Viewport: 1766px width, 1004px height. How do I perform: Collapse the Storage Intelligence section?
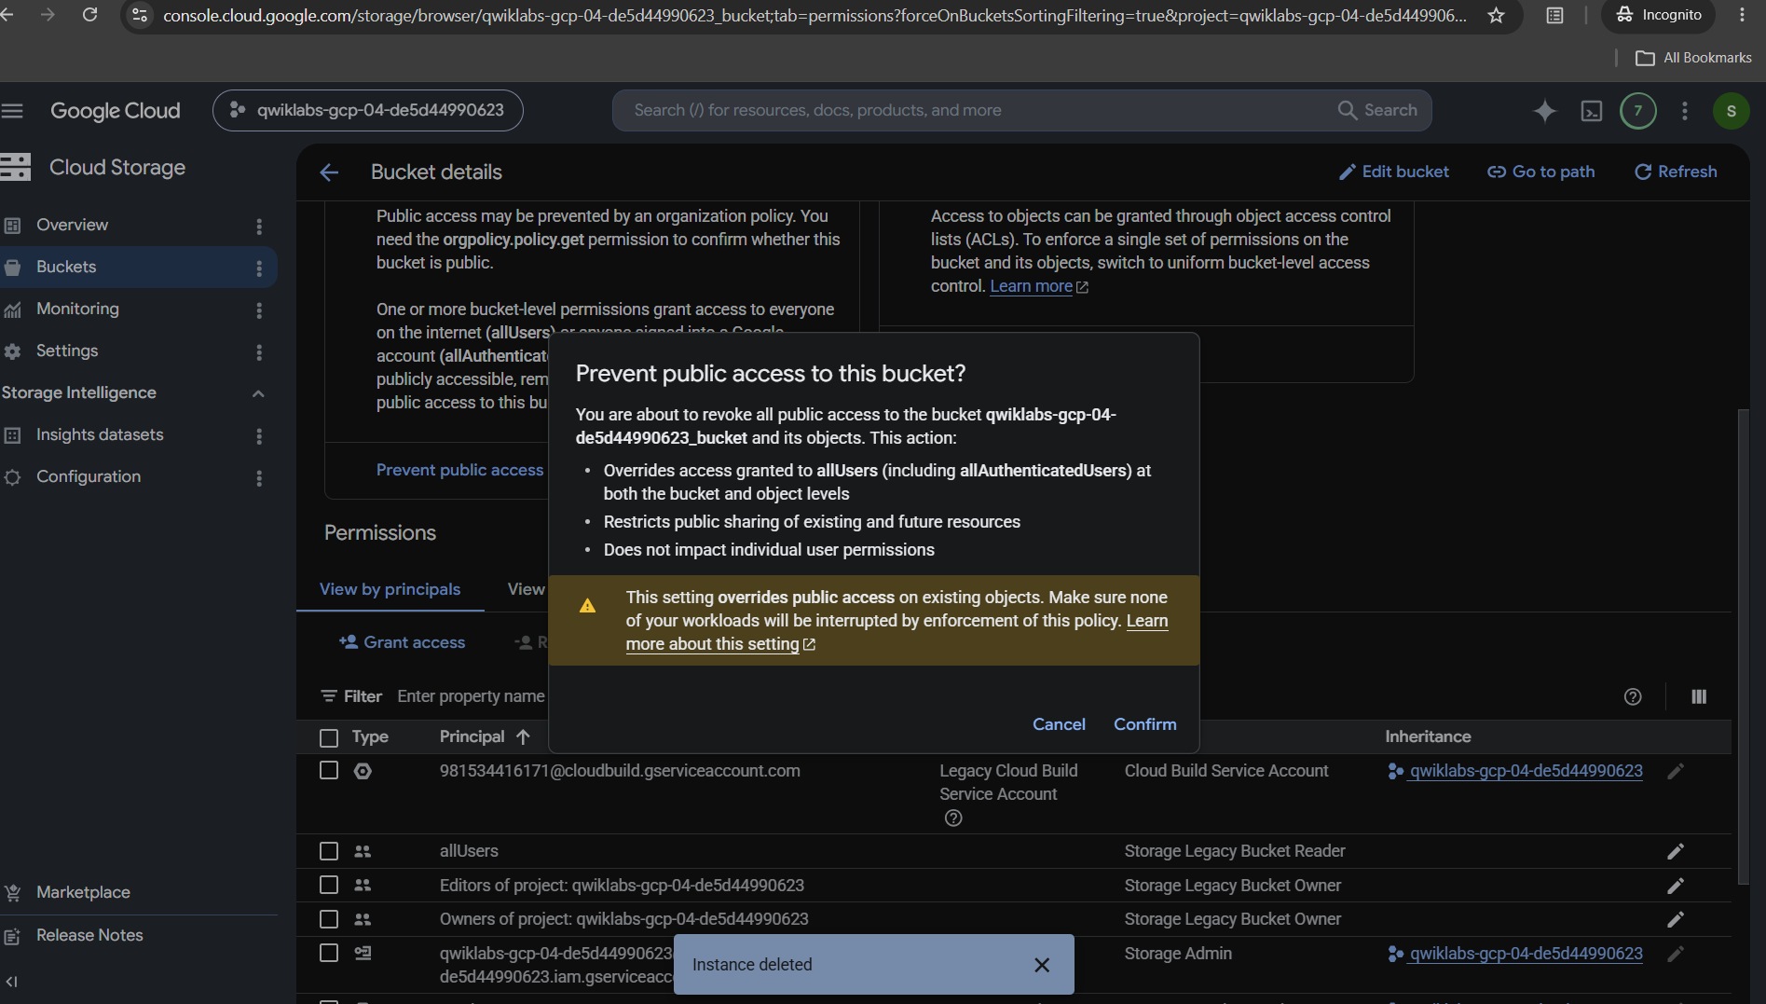coord(258,393)
